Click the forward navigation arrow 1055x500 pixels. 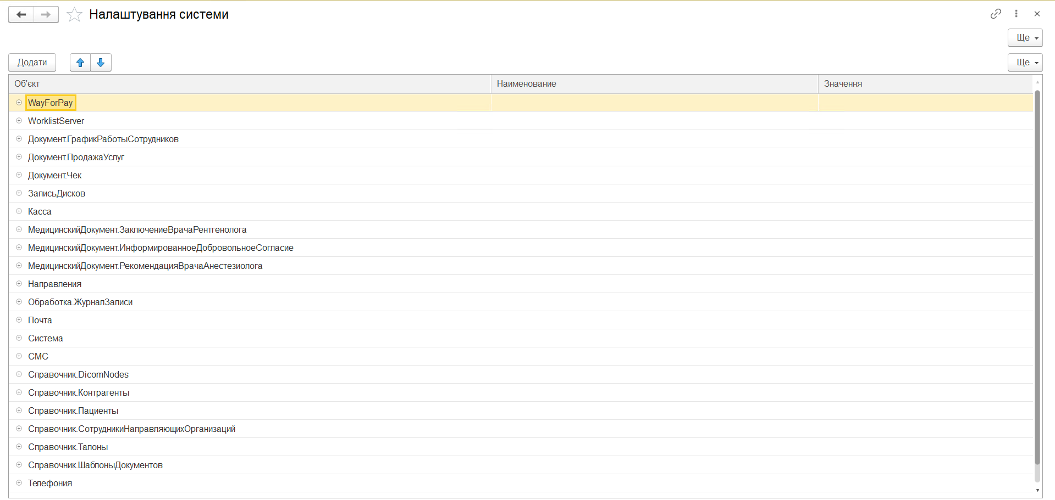click(x=46, y=14)
